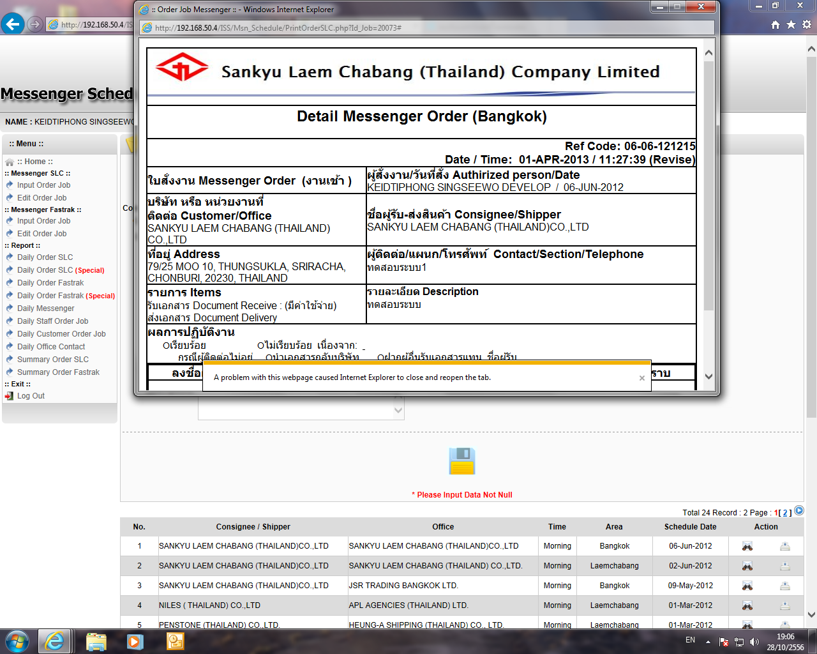Click the Sankyu red logo in popup
817x654 pixels.
point(182,66)
